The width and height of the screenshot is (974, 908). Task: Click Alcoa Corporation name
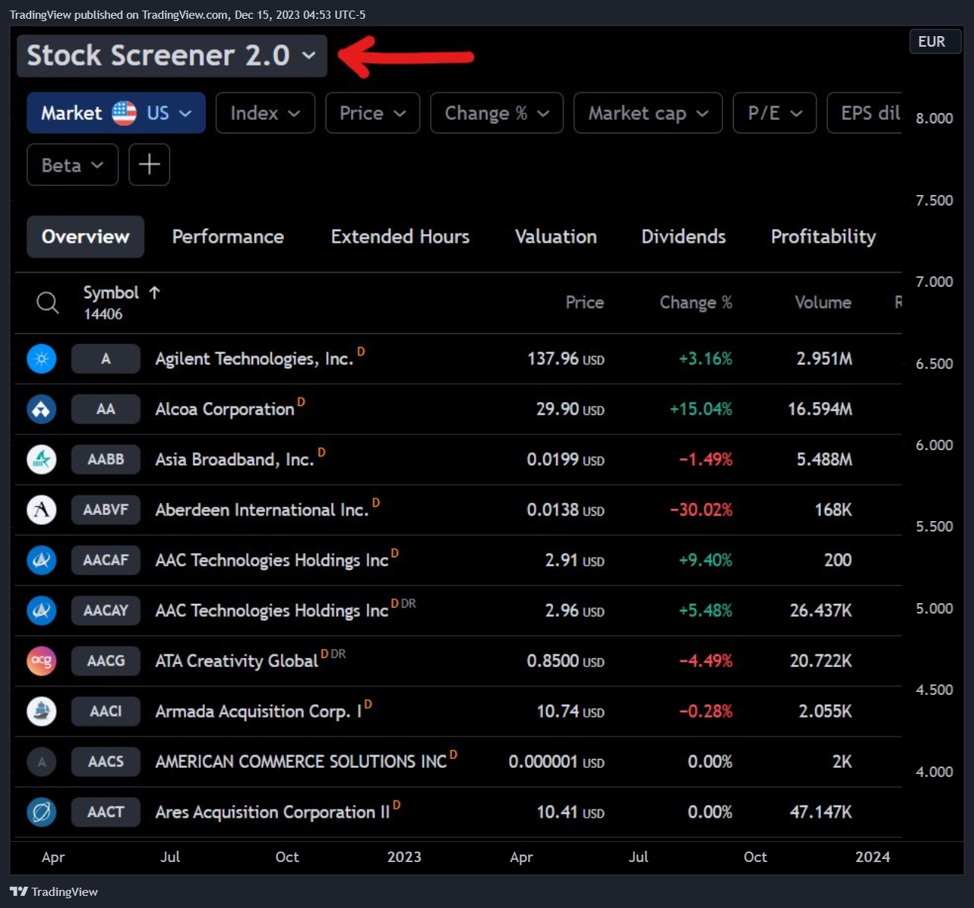point(224,410)
